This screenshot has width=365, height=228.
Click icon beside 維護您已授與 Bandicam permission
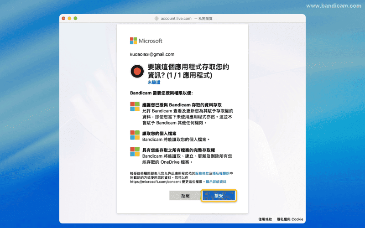[135, 107]
